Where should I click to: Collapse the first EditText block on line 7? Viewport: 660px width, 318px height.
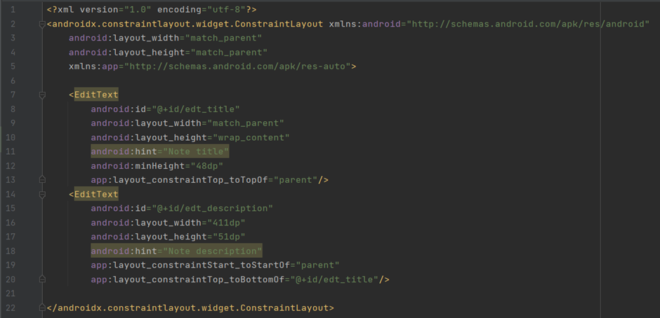click(x=42, y=95)
